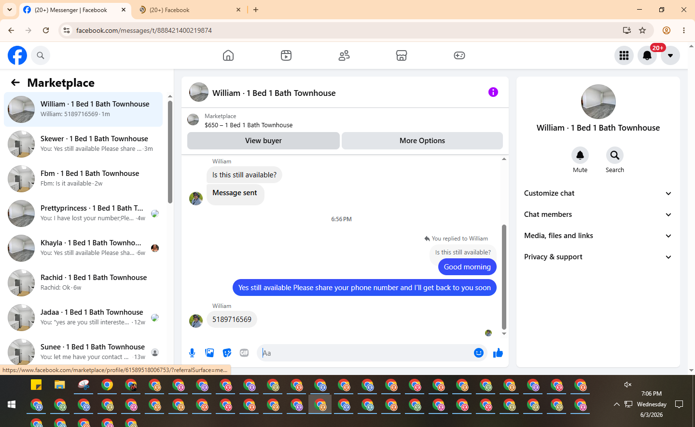
Task: Choose a sticker icon
Action: coord(227,353)
